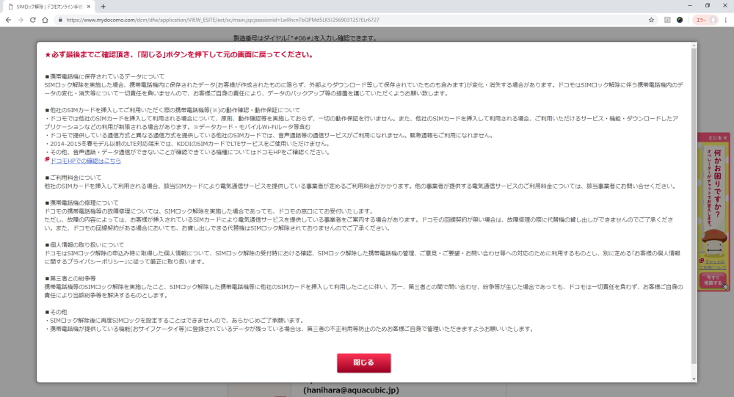Open a new browser tab
The height and width of the screenshot is (397, 734).
coord(103,7)
